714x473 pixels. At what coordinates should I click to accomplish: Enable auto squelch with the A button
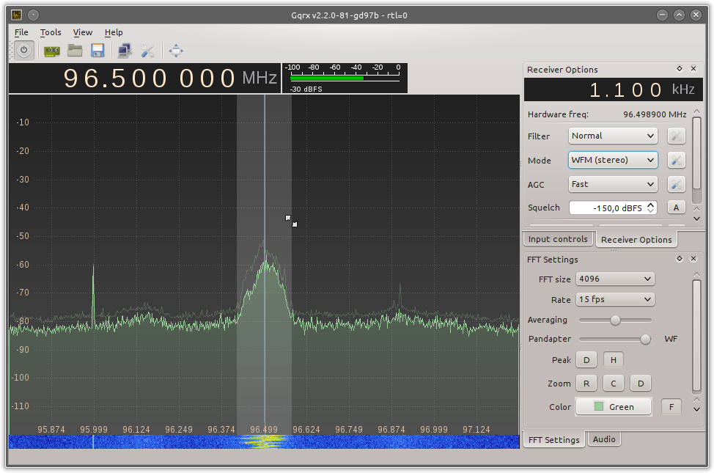click(x=675, y=207)
